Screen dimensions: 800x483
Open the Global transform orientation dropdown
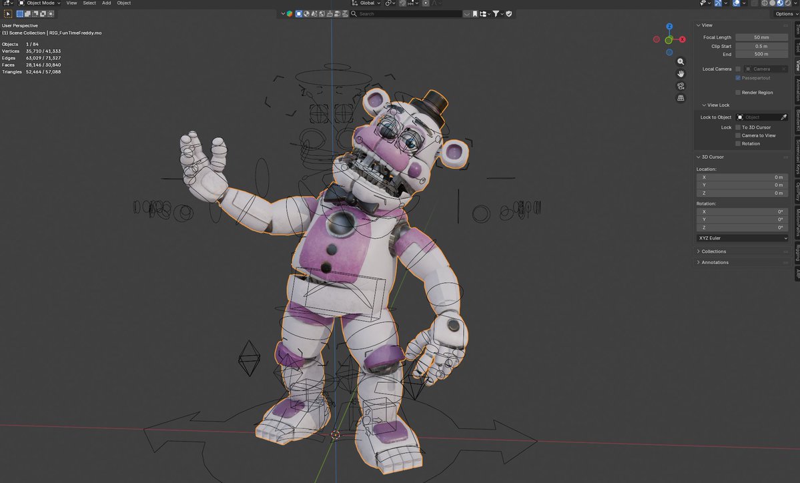click(x=366, y=3)
